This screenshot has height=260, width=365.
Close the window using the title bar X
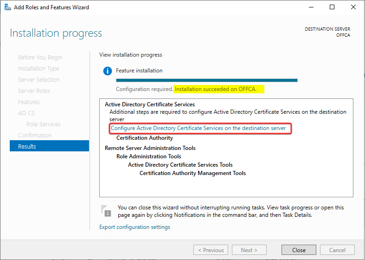(353, 7)
